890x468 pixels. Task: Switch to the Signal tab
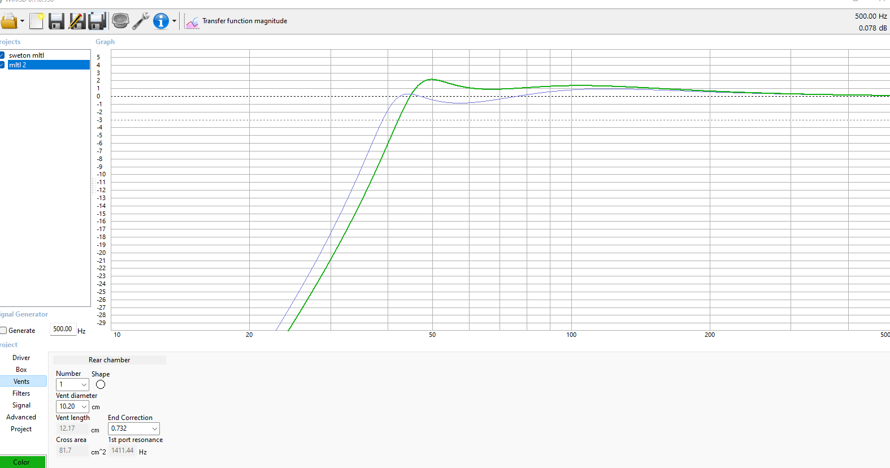[x=21, y=405]
